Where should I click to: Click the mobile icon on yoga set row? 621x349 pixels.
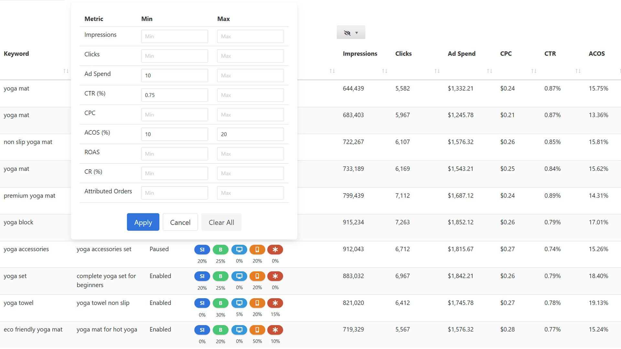point(257,276)
